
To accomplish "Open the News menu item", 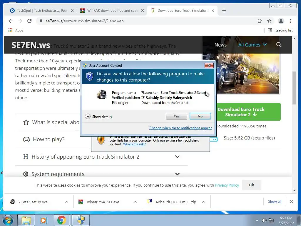I will 220,45.
